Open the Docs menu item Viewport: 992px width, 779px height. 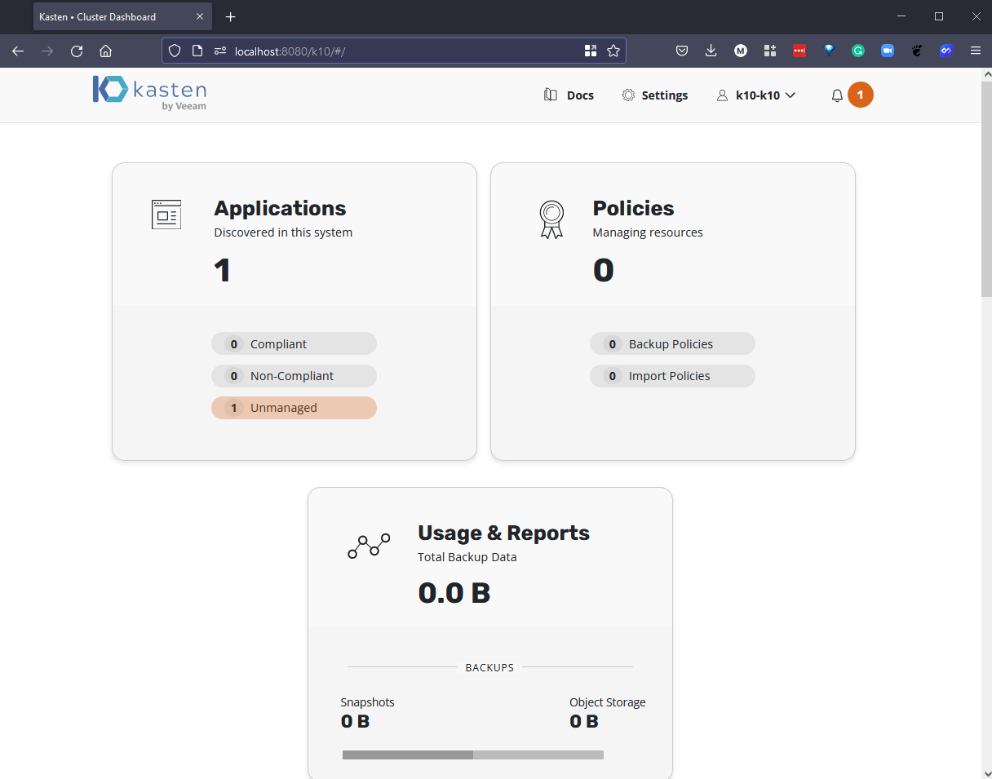pos(569,95)
